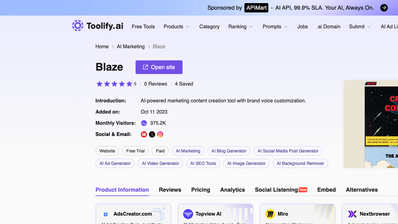
Task: Click the monthly visitors analytics icon
Action: [x=144, y=123]
